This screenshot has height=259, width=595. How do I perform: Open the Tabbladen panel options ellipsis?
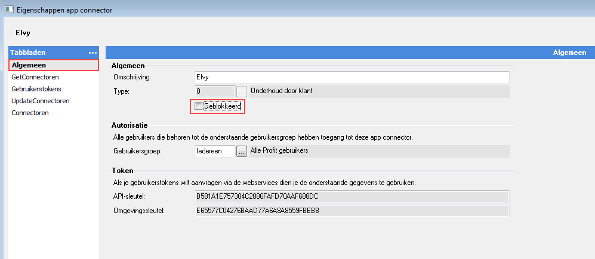point(93,53)
